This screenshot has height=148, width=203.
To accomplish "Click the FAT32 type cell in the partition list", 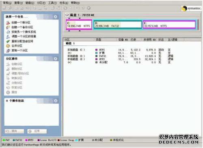I will point(103,56).
